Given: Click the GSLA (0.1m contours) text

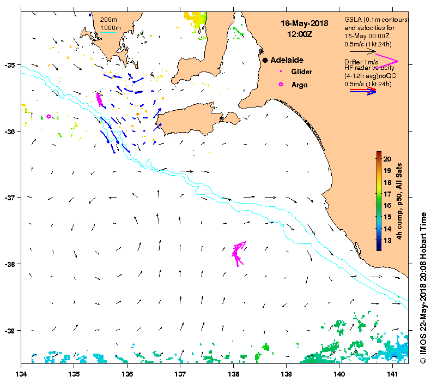Looking at the screenshot, I should coord(377,20).
